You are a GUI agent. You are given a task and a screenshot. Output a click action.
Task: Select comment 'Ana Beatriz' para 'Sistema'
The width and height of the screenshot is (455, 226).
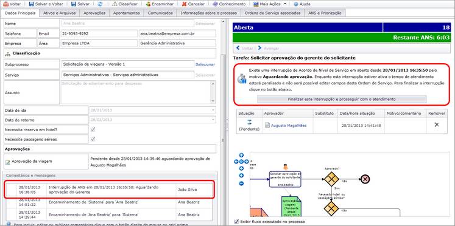[109, 214]
